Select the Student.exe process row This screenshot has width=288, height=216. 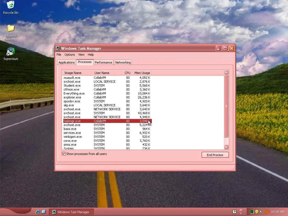tap(107, 85)
